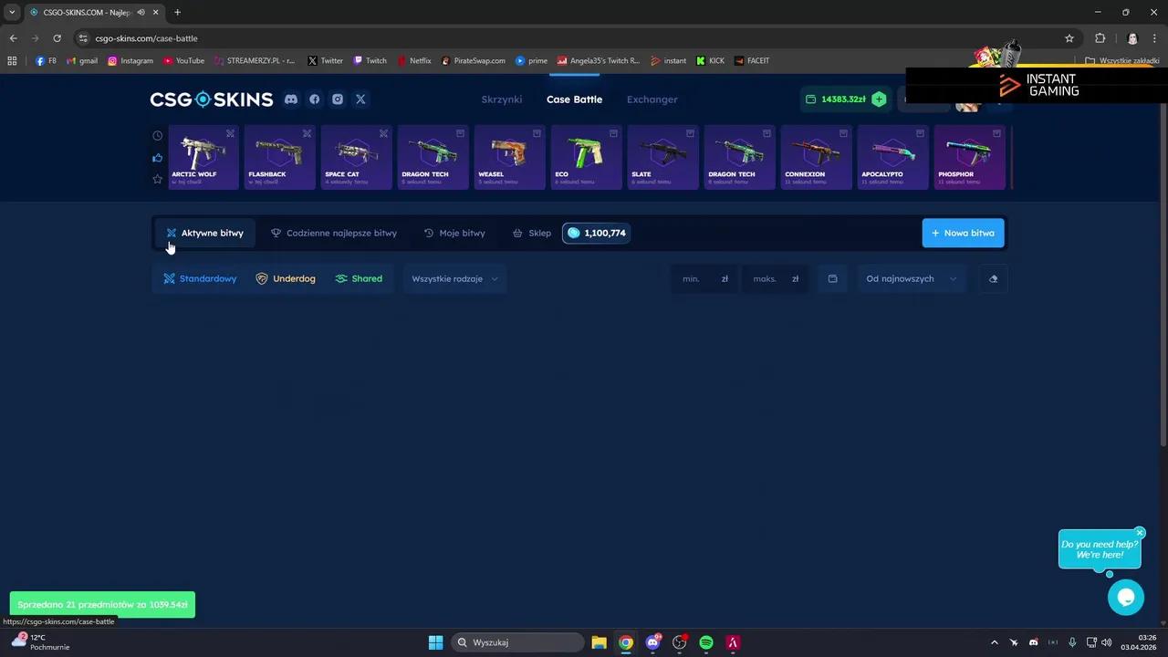This screenshot has width=1168, height=657.
Task: Click the eraser icon to clear filters
Action: (x=993, y=278)
